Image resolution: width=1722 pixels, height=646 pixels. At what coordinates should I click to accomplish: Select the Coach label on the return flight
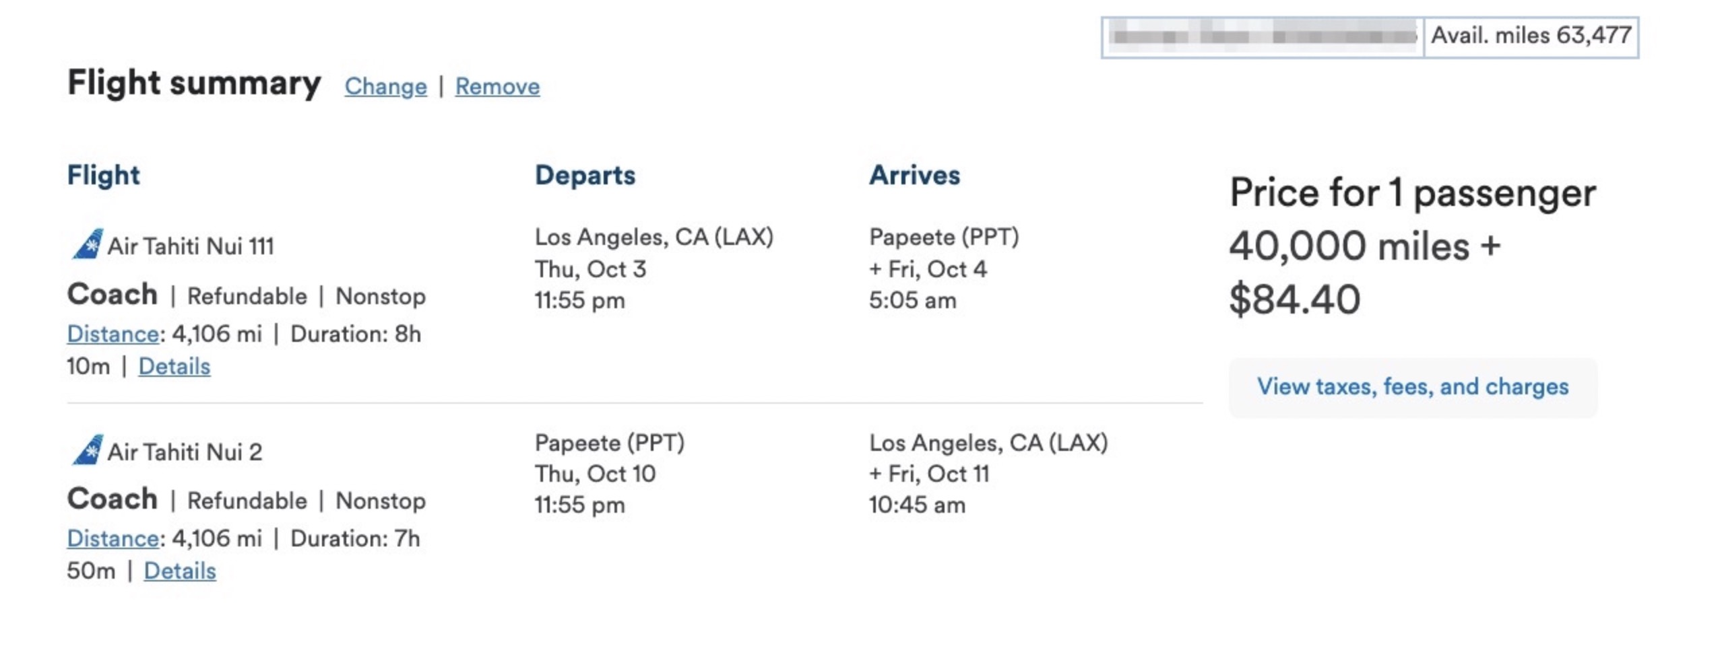(x=113, y=499)
